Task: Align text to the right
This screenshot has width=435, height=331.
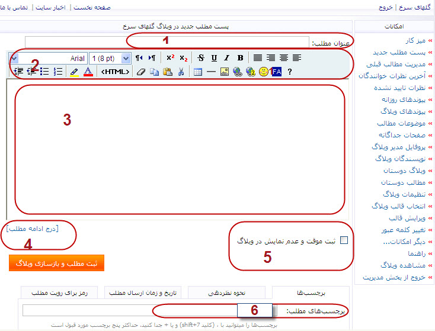Action: 271,58
